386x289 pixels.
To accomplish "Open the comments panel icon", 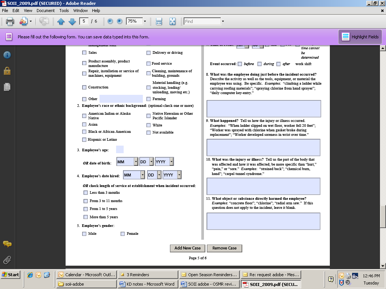I will pos(7,244).
